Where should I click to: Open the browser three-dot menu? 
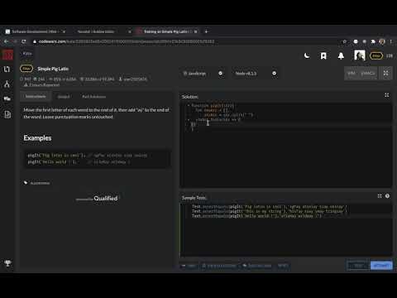coord(390,41)
